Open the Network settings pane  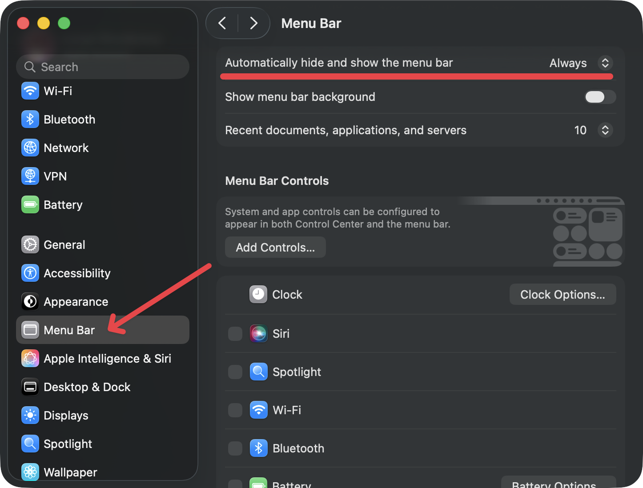pyautogui.click(x=103, y=148)
